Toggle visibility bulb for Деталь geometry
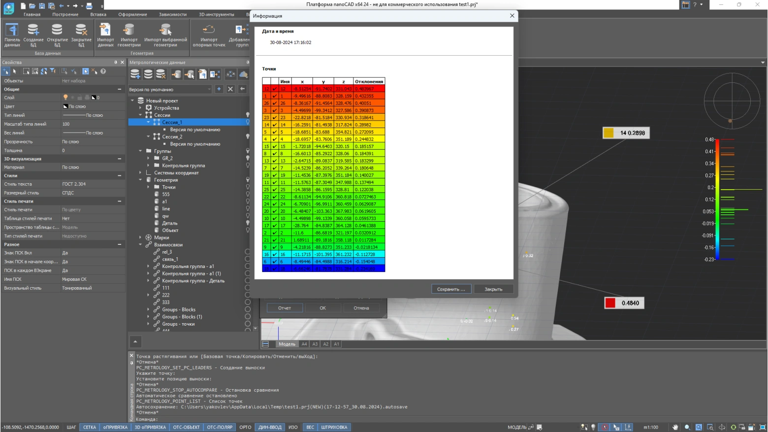This screenshot has width=768, height=432. tap(248, 223)
